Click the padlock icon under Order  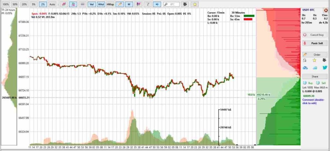305,60
